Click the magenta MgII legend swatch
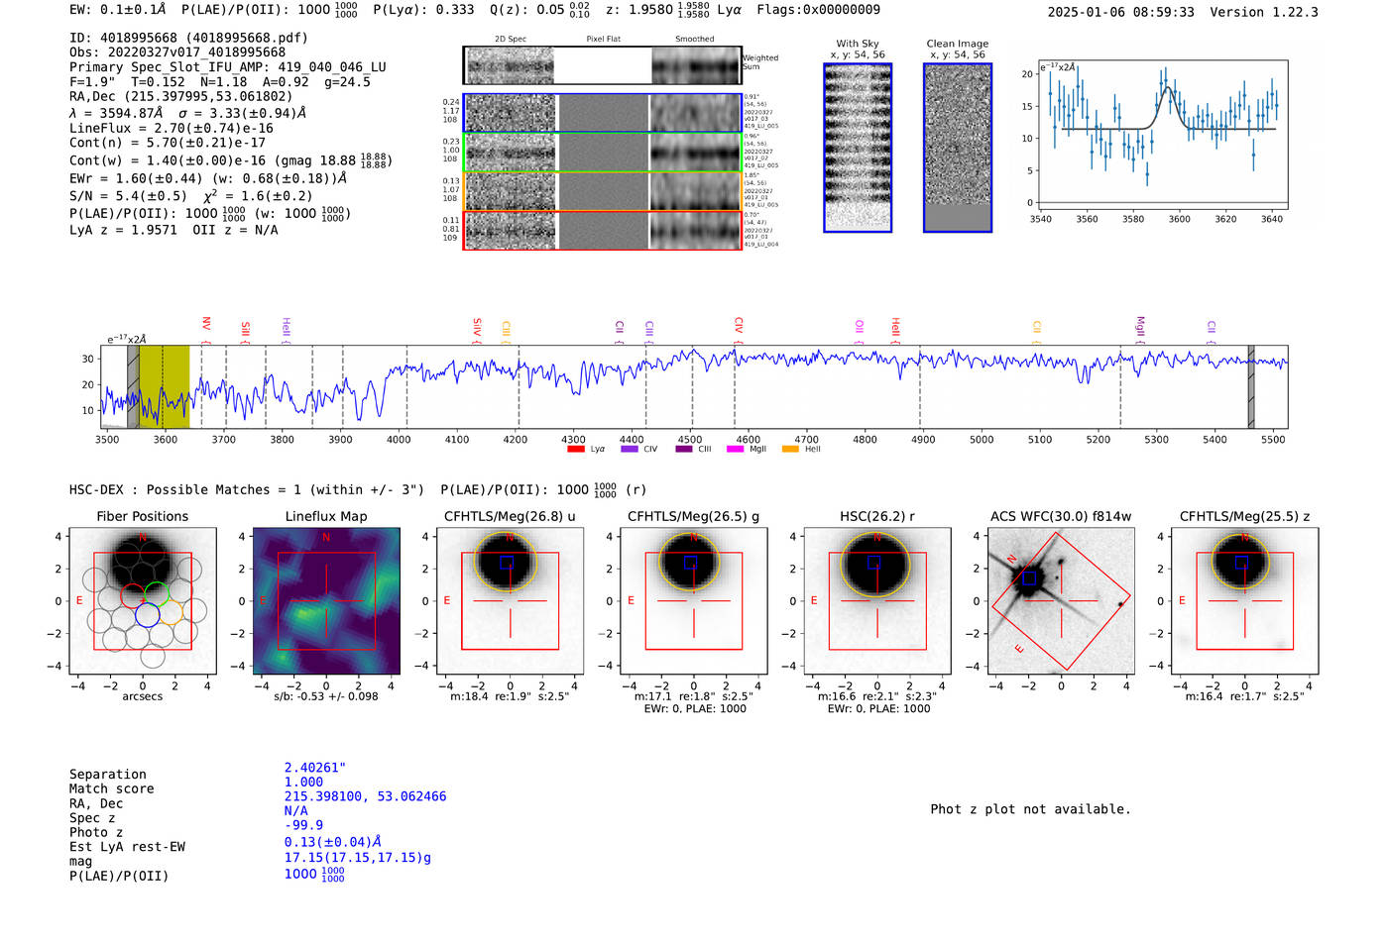 pos(736,449)
